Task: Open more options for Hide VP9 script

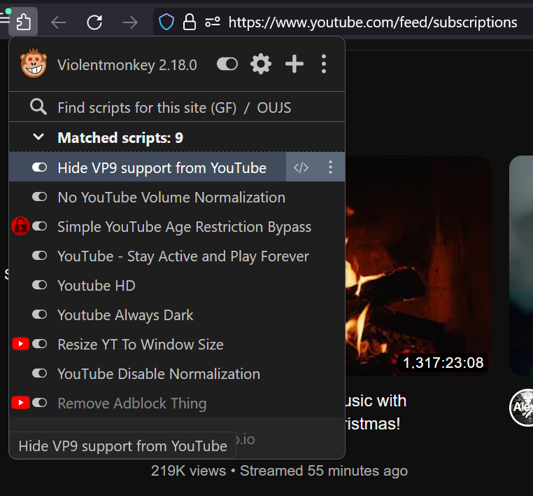Action: pyautogui.click(x=331, y=168)
